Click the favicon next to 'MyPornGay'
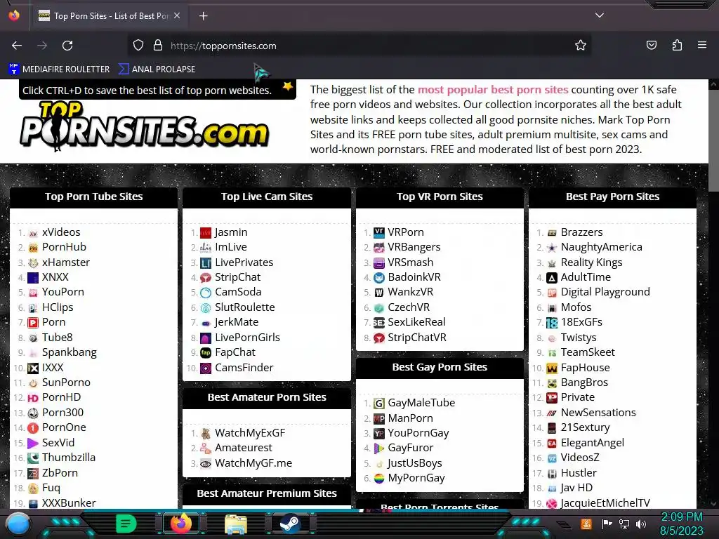 (378, 479)
